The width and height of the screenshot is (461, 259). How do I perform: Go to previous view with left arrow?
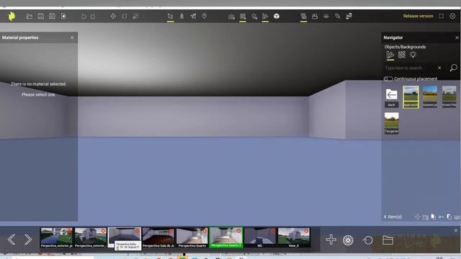pyautogui.click(x=12, y=240)
